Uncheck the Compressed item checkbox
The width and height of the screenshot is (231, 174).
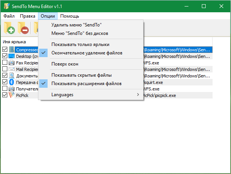click(5, 49)
